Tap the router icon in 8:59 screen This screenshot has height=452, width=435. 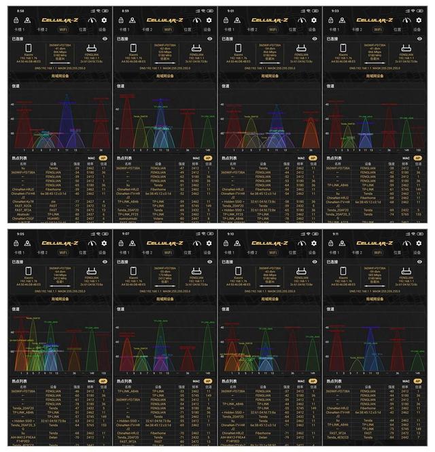tap(196, 48)
